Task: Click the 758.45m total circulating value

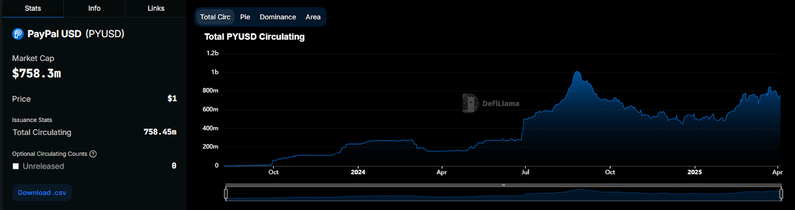Action: click(160, 132)
